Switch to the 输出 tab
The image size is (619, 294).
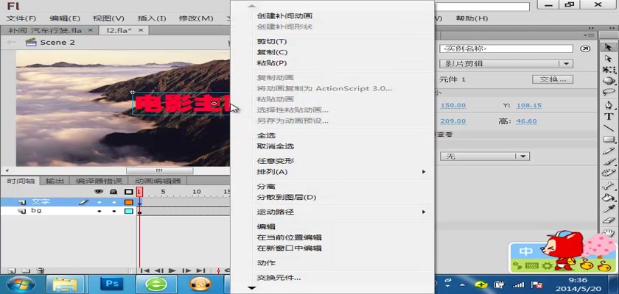[x=55, y=181]
